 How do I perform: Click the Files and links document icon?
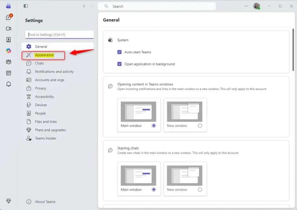coord(29,122)
